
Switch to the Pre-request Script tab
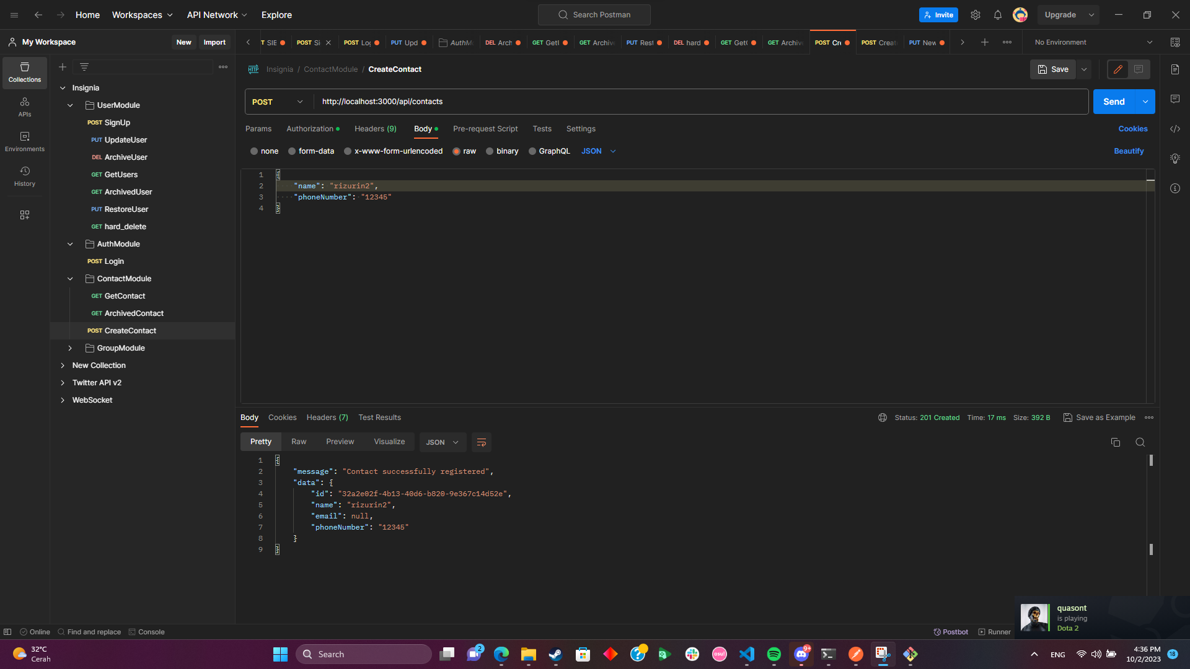tap(485, 129)
